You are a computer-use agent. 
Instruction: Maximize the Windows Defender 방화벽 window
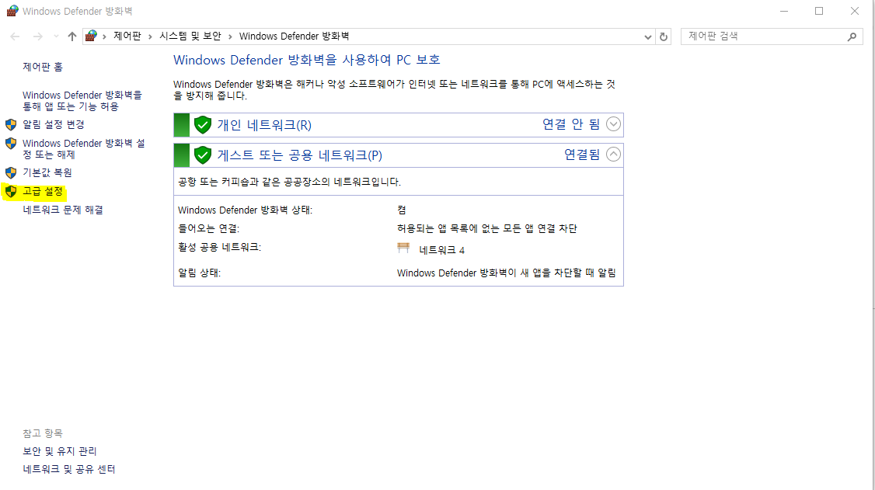819,11
